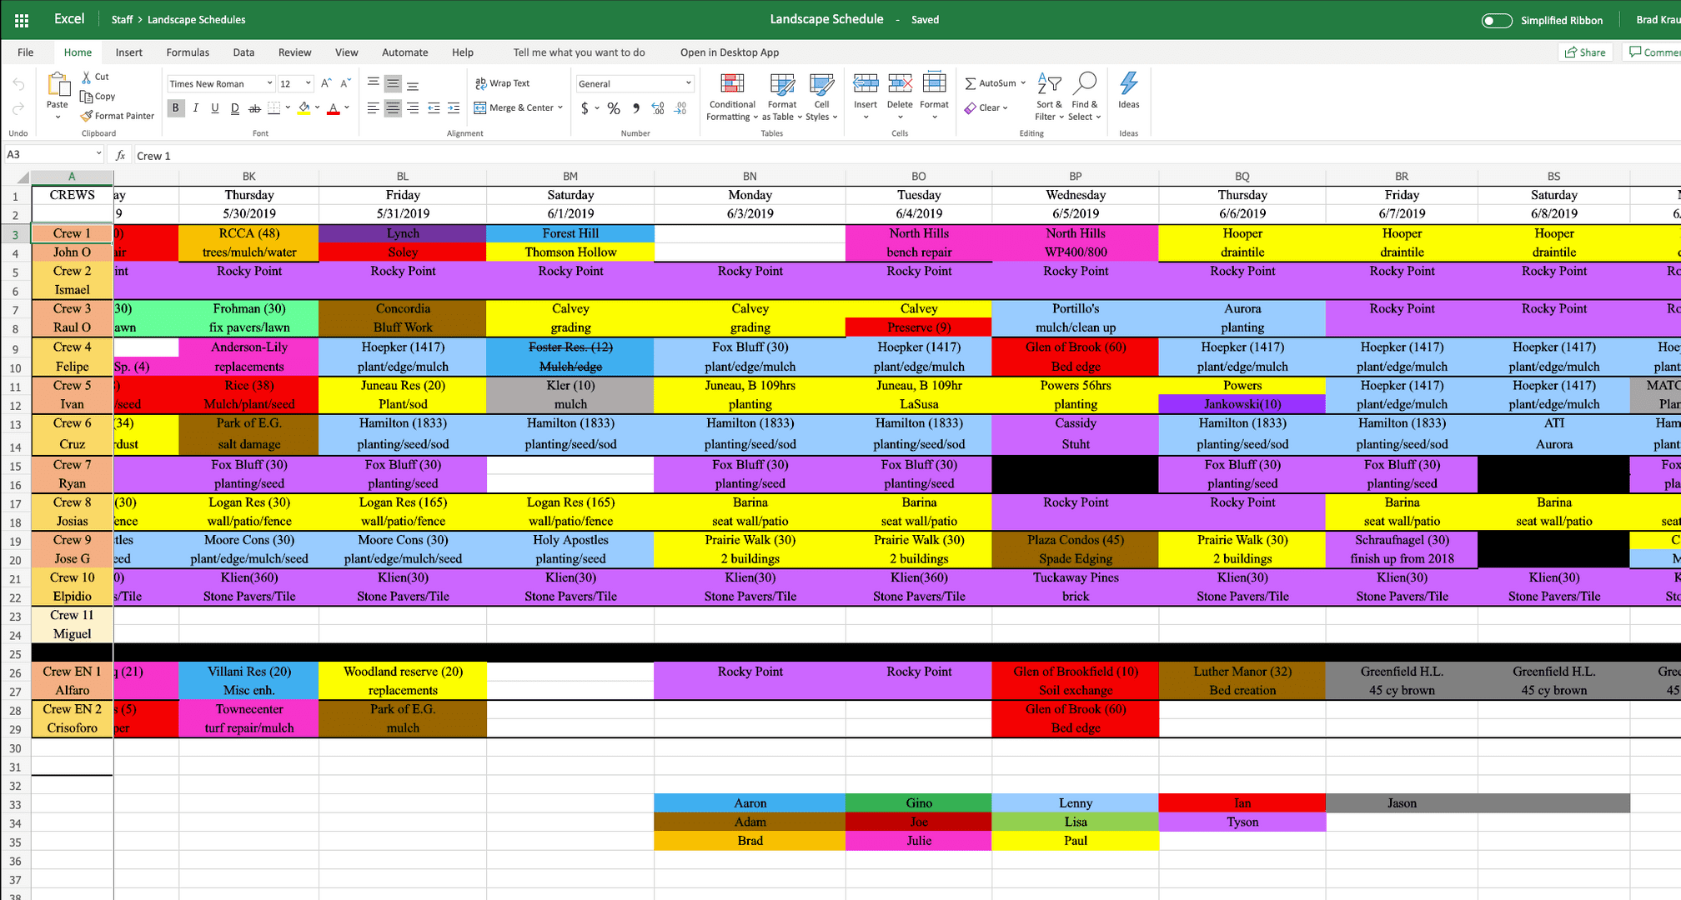Select the Glen of Brookfield (10) cell

pyautogui.click(x=1076, y=672)
